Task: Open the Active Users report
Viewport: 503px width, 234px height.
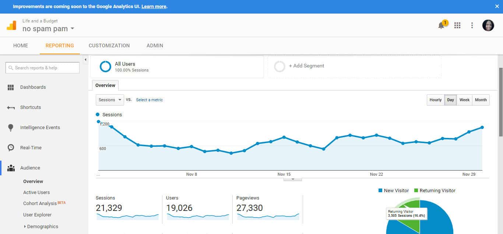Action: tap(36, 193)
